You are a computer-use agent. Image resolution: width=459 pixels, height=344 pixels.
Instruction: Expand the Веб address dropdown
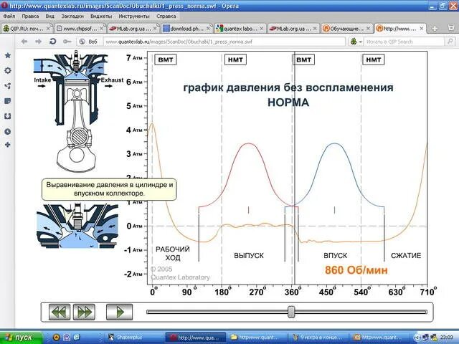pyautogui.click(x=88, y=42)
